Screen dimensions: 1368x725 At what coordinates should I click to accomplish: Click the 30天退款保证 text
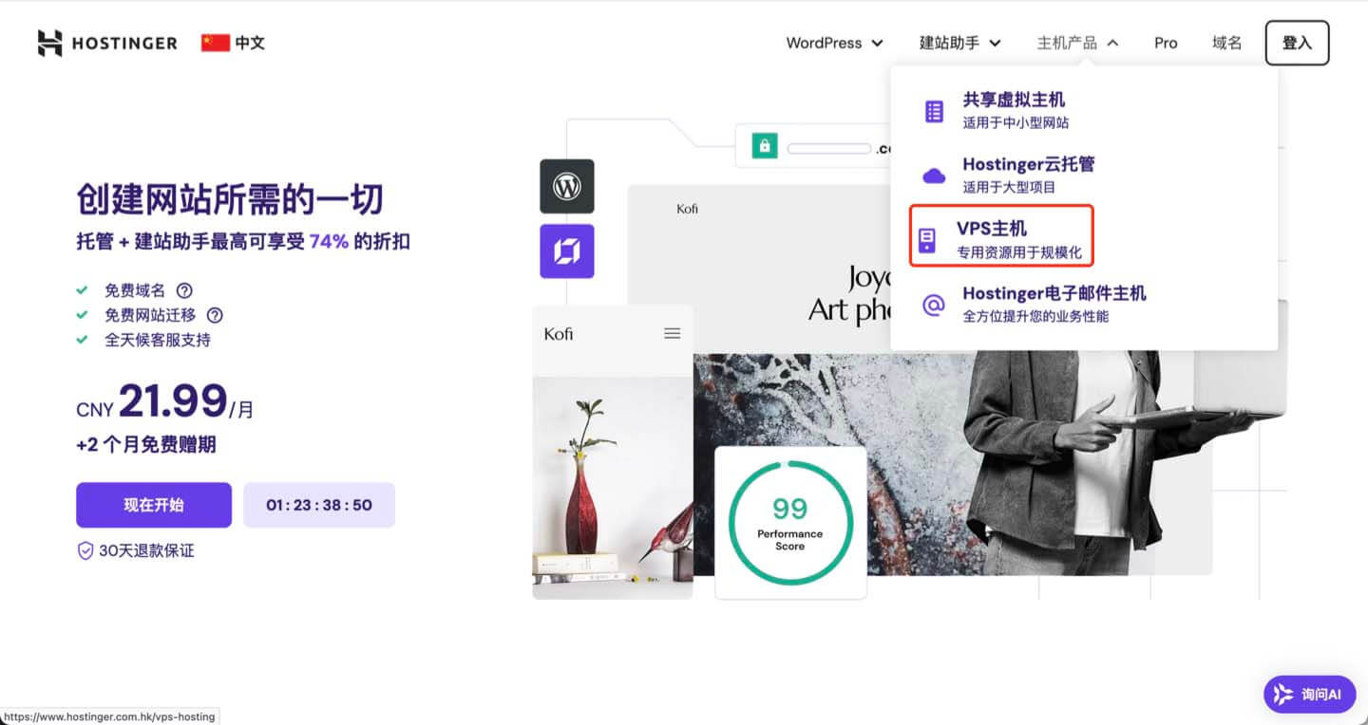click(x=146, y=550)
